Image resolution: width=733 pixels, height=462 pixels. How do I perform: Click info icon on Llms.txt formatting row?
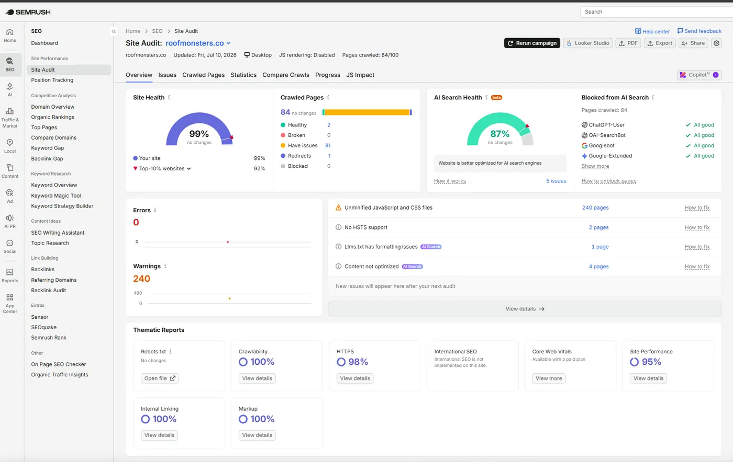tap(338, 247)
